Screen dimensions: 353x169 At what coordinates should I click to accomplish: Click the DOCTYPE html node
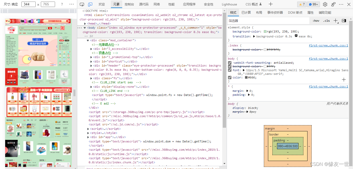95,11
